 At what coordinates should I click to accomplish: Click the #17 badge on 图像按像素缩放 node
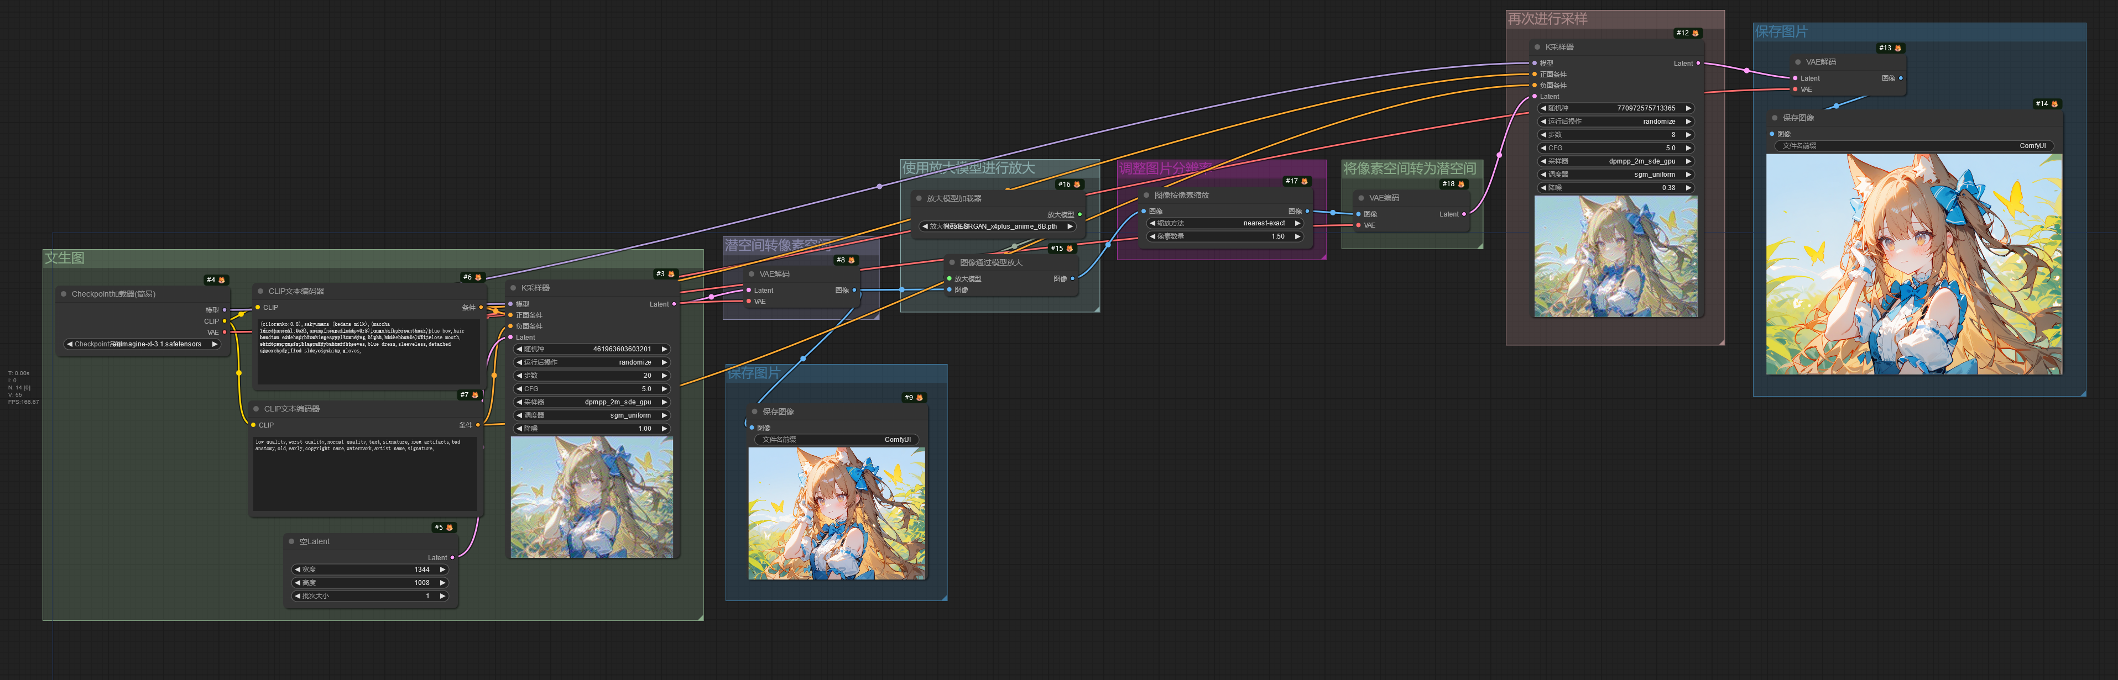(x=1297, y=182)
